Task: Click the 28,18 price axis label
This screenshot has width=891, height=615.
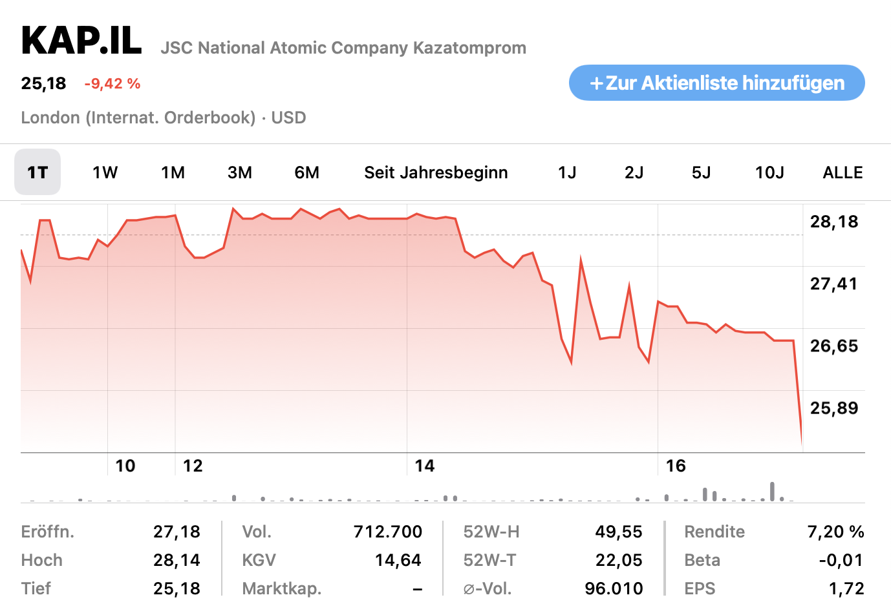Action: point(834,222)
